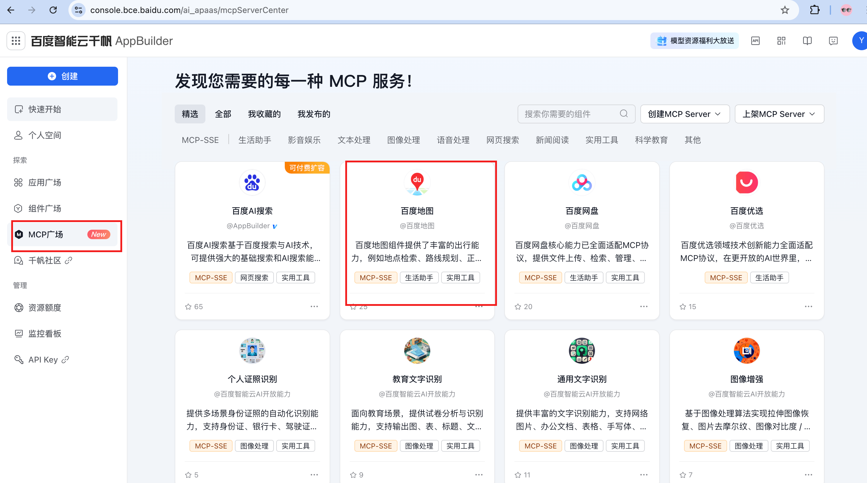
Task: Select the 图像处理 category filter
Action: tap(403, 140)
